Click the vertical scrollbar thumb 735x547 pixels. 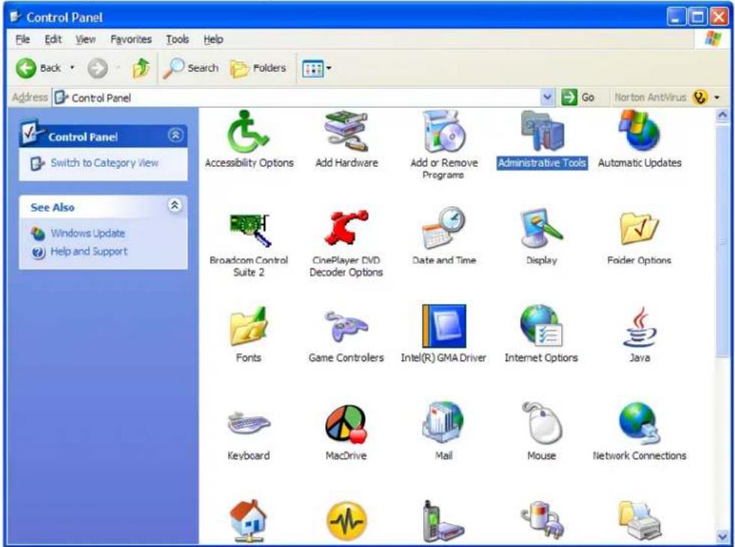[722, 239]
